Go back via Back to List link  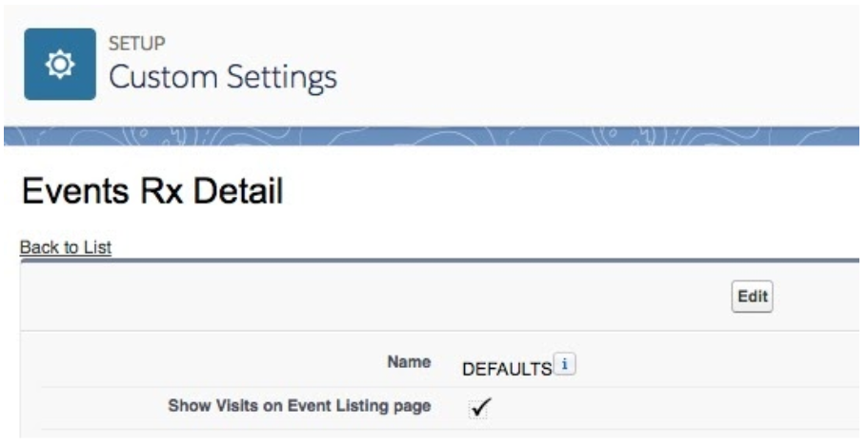[x=66, y=247]
